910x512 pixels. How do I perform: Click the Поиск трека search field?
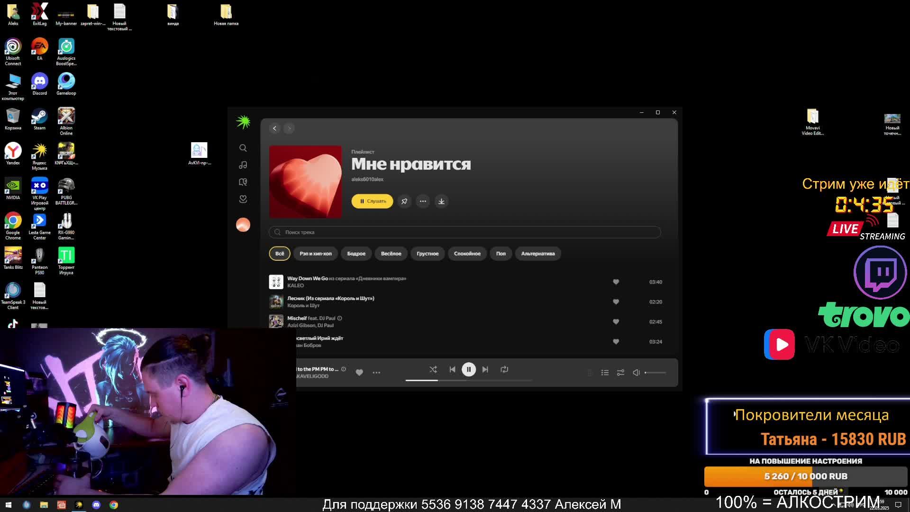pyautogui.click(x=464, y=232)
